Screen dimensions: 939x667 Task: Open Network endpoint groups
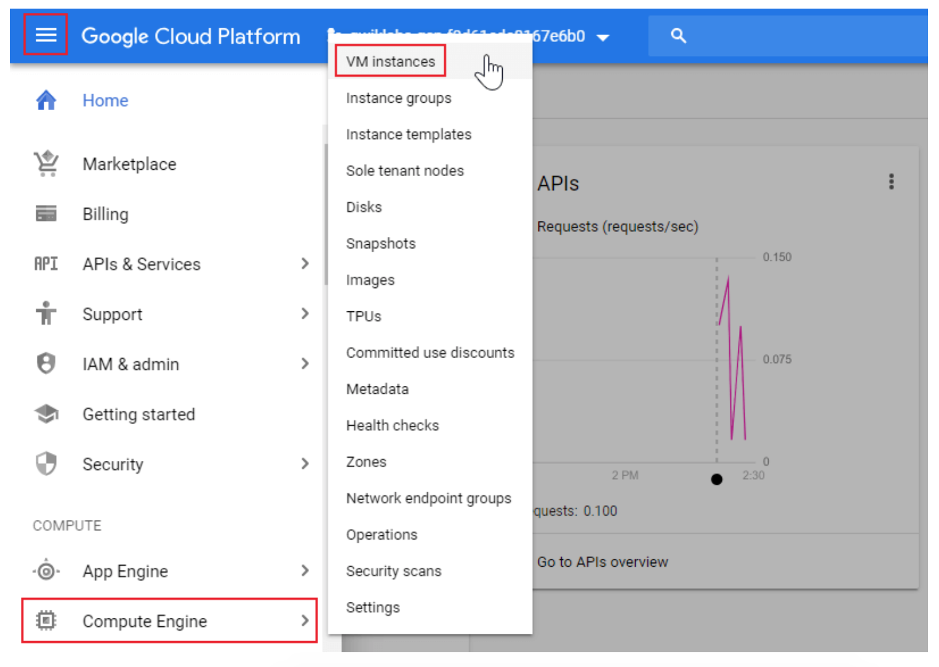tap(430, 498)
